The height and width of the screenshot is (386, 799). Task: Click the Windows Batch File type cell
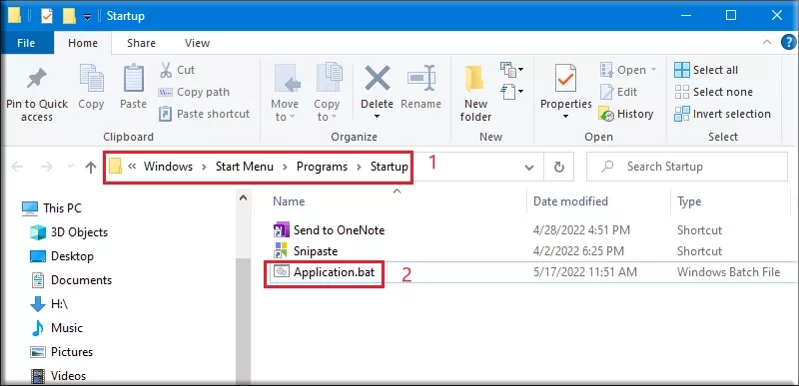(728, 272)
